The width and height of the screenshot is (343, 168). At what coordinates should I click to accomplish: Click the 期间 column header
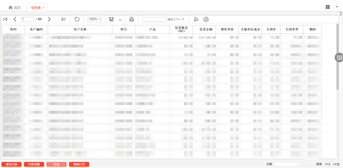pyautogui.click(x=312, y=29)
